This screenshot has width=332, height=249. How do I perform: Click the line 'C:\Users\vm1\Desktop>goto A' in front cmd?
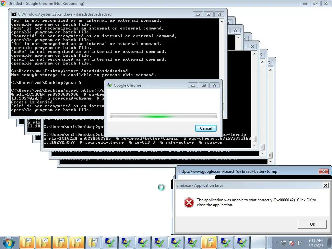coord(46,83)
